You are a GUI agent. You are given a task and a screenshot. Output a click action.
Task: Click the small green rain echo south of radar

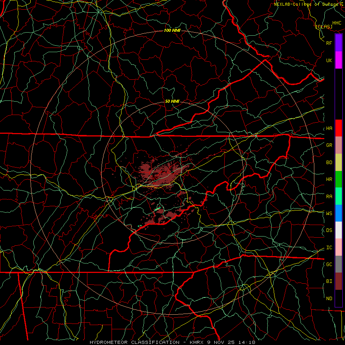157,209
